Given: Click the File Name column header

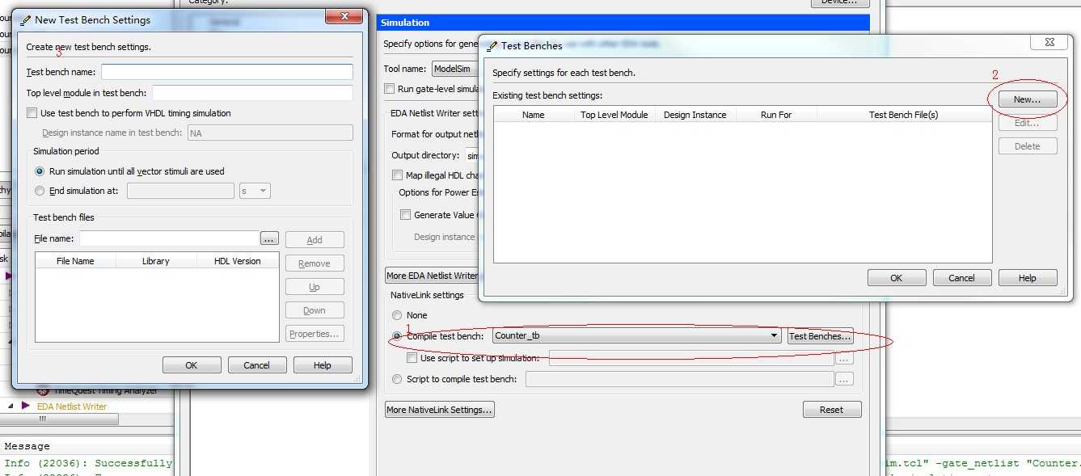Looking at the screenshot, I should point(75,261).
